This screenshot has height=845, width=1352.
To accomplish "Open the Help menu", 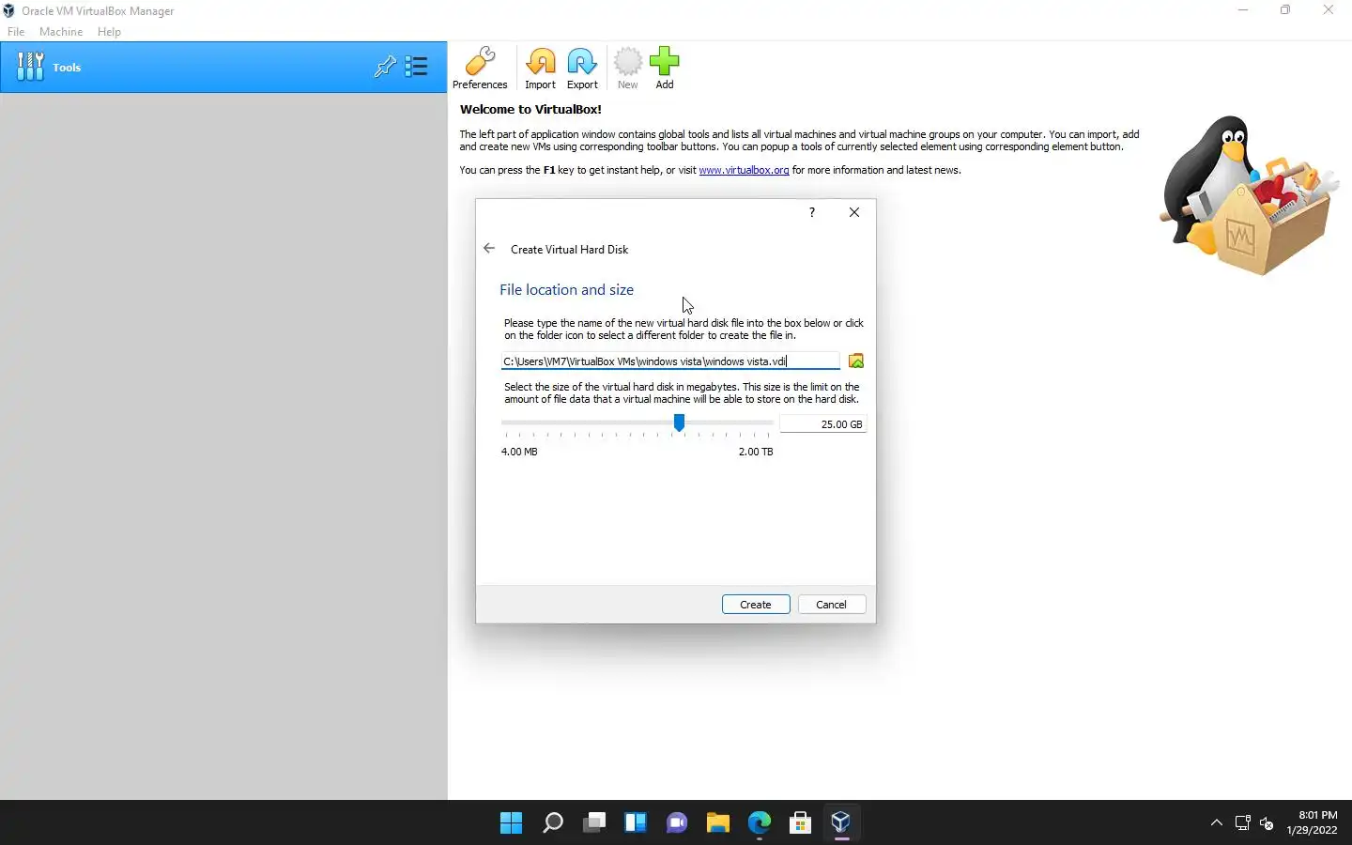I will pyautogui.click(x=109, y=32).
